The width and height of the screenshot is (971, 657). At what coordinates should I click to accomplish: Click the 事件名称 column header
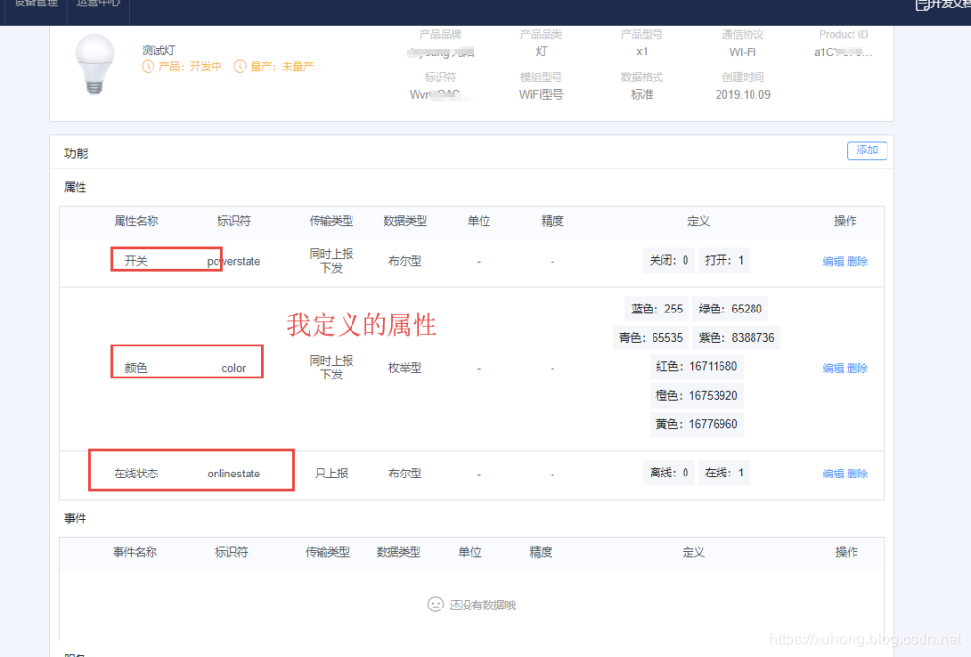point(134,552)
